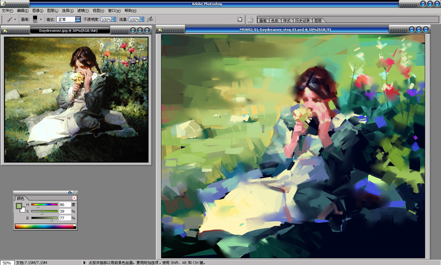Click the B brightness slider
The width and height of the screenshot is (441, 265).
(x=45, y=218)
